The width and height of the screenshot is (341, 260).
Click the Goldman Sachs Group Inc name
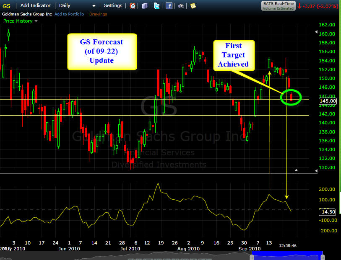point(27,14)
